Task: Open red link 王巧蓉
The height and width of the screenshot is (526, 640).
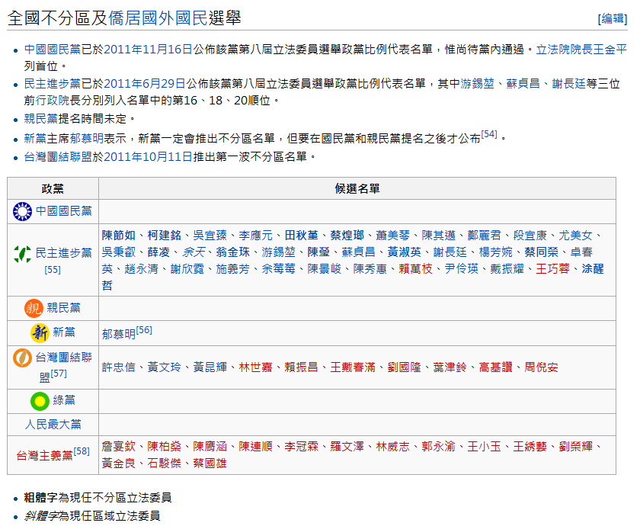Action: 553,269
